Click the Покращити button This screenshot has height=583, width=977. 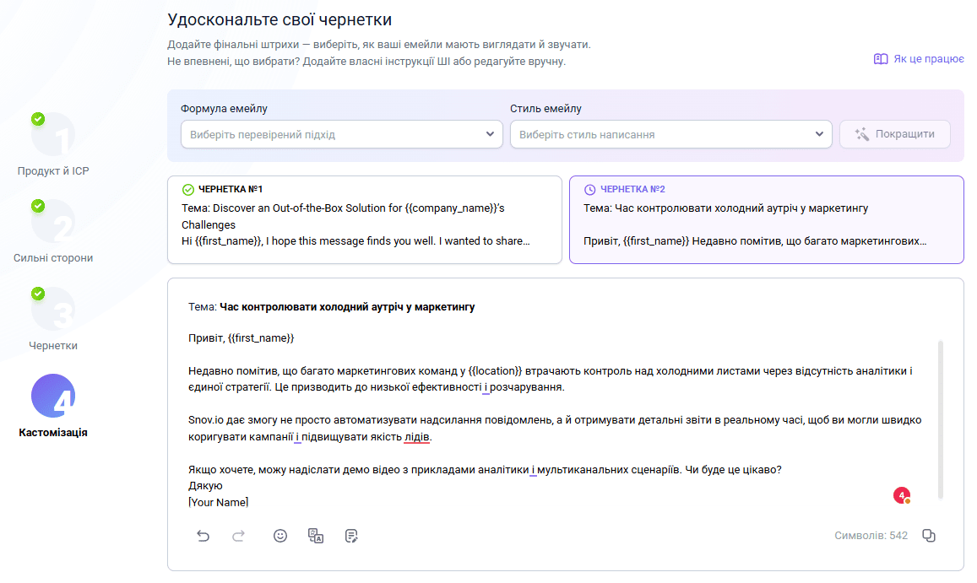point(894,134)
